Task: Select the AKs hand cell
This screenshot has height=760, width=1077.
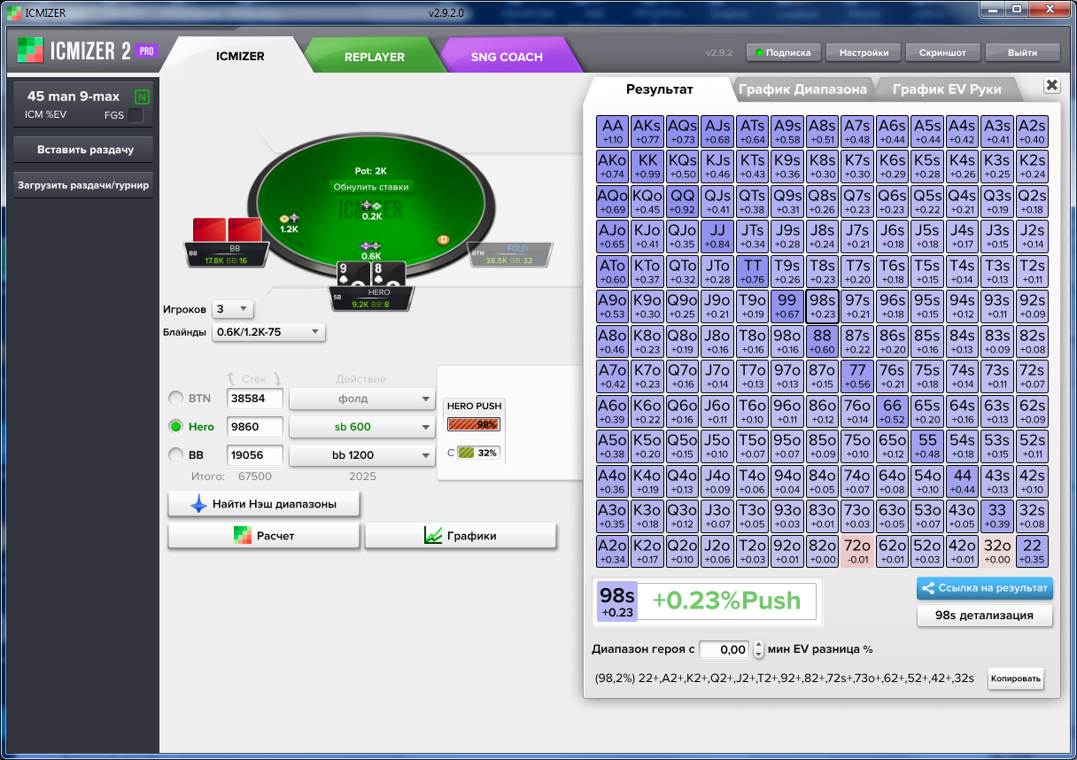Action: [647, 131]
